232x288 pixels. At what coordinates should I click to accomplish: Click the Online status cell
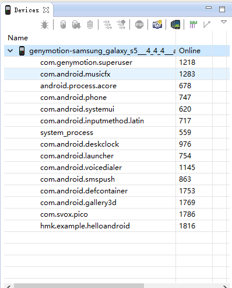[x=189, y=51]
